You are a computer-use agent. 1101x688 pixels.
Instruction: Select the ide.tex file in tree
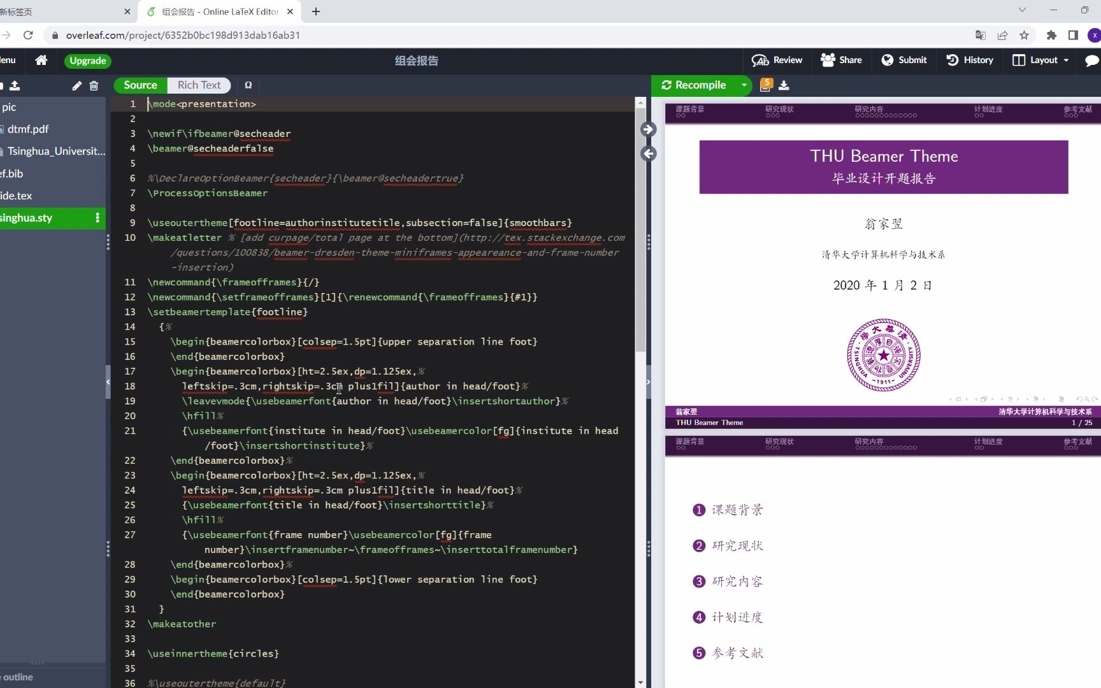[x=16, y=196]
